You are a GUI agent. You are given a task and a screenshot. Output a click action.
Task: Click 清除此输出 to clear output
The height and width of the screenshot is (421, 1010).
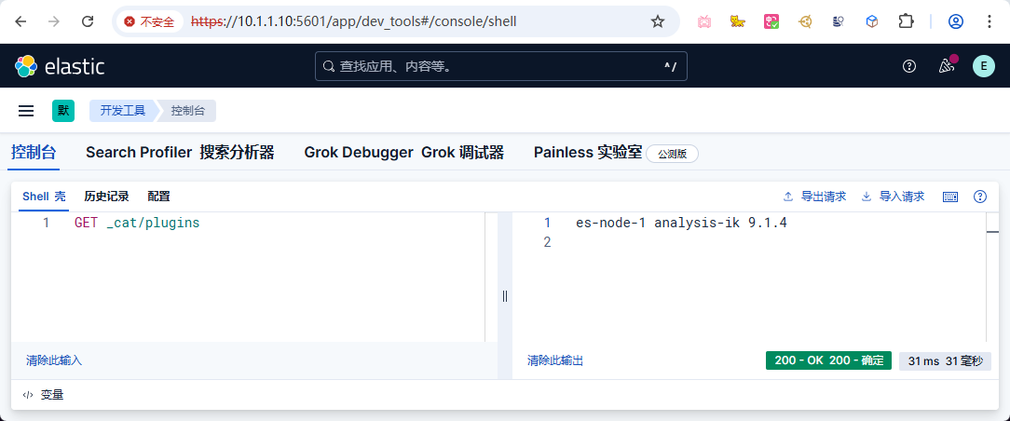click(x=555, y=360)
